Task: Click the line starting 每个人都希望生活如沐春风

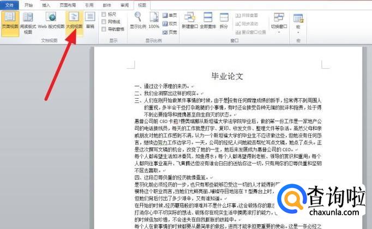Action: [228, 156]
